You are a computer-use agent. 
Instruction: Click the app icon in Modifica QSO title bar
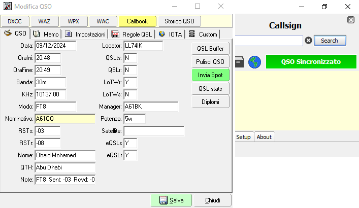coord(8,7)
